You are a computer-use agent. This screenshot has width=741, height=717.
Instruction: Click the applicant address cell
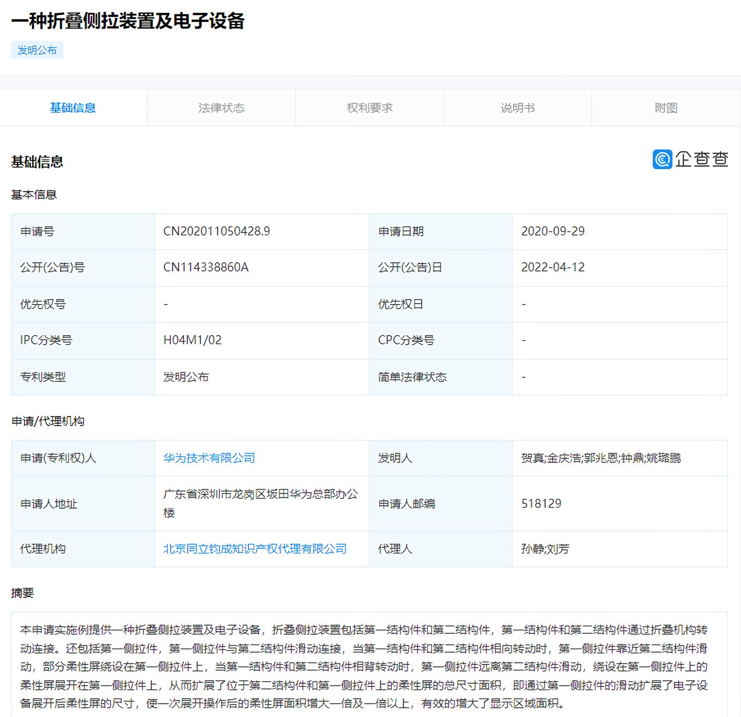click(261, 503)
